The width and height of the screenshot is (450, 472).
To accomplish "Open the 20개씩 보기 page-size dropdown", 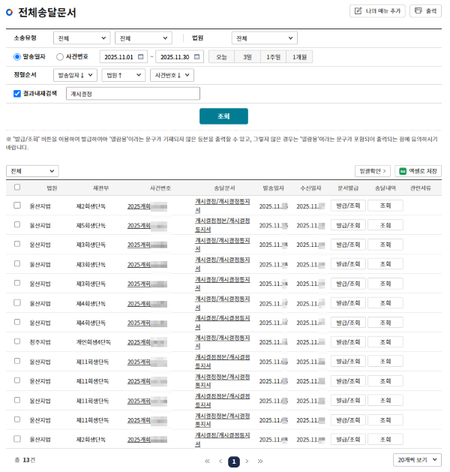I will click(417, 460).
